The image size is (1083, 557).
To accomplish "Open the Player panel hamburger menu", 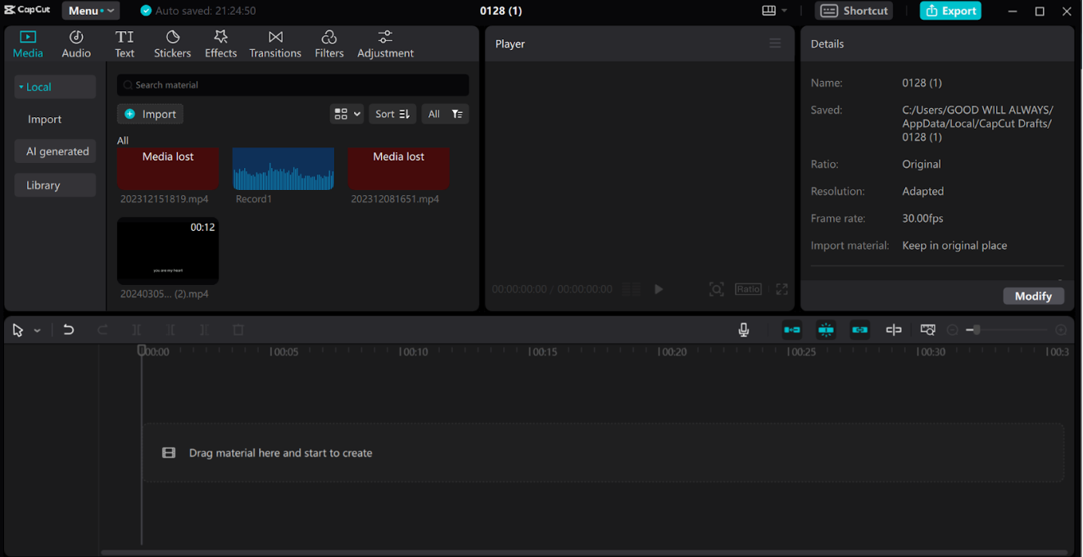I will (775, 43).
